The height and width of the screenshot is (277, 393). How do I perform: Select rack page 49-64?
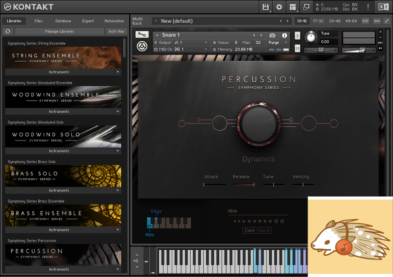coord(351,21)
